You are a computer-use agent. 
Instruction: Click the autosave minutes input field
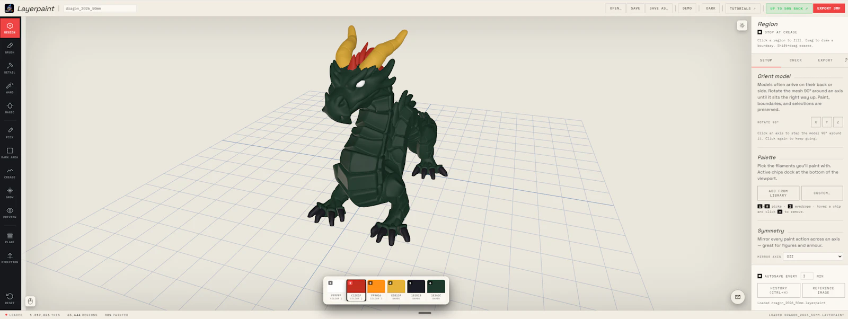click(x=807, y=276)
